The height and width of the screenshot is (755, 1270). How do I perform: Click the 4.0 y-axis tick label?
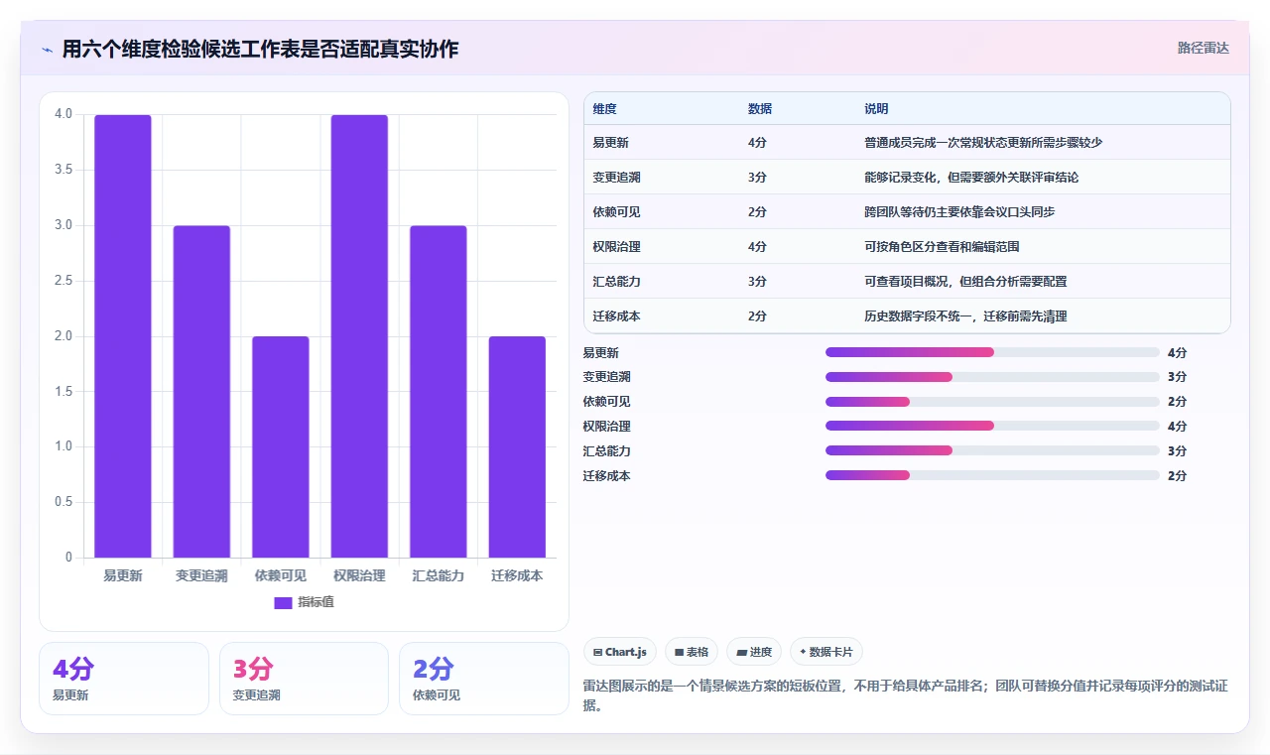click(x=63, y=114)
